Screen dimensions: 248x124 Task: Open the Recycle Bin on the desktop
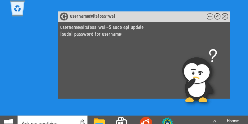17,8
